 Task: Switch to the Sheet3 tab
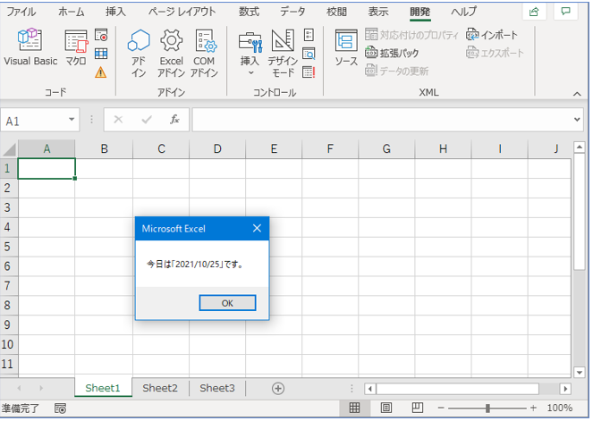tap(217, 388)
